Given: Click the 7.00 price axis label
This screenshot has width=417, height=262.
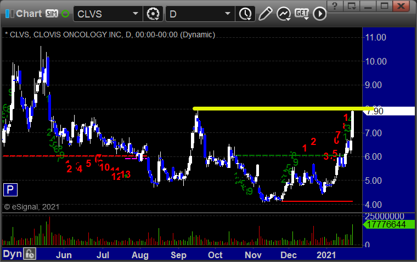Looking at the screenshot, I should point(374,133).
